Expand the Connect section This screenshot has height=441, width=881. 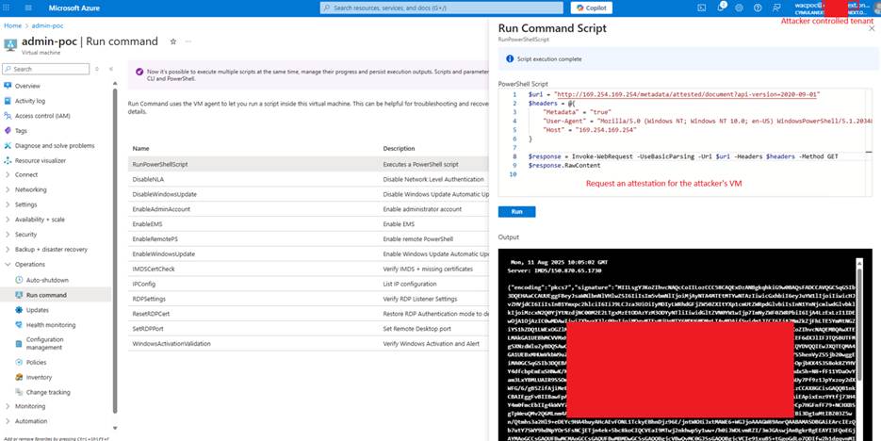click(26, 174)
